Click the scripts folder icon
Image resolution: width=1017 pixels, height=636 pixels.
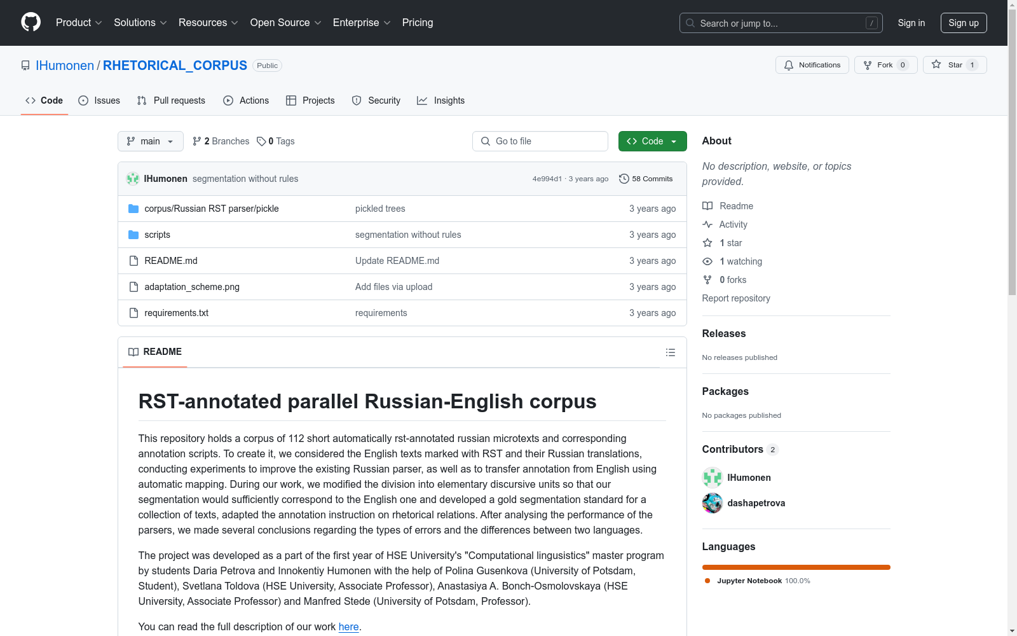point(133,235)
